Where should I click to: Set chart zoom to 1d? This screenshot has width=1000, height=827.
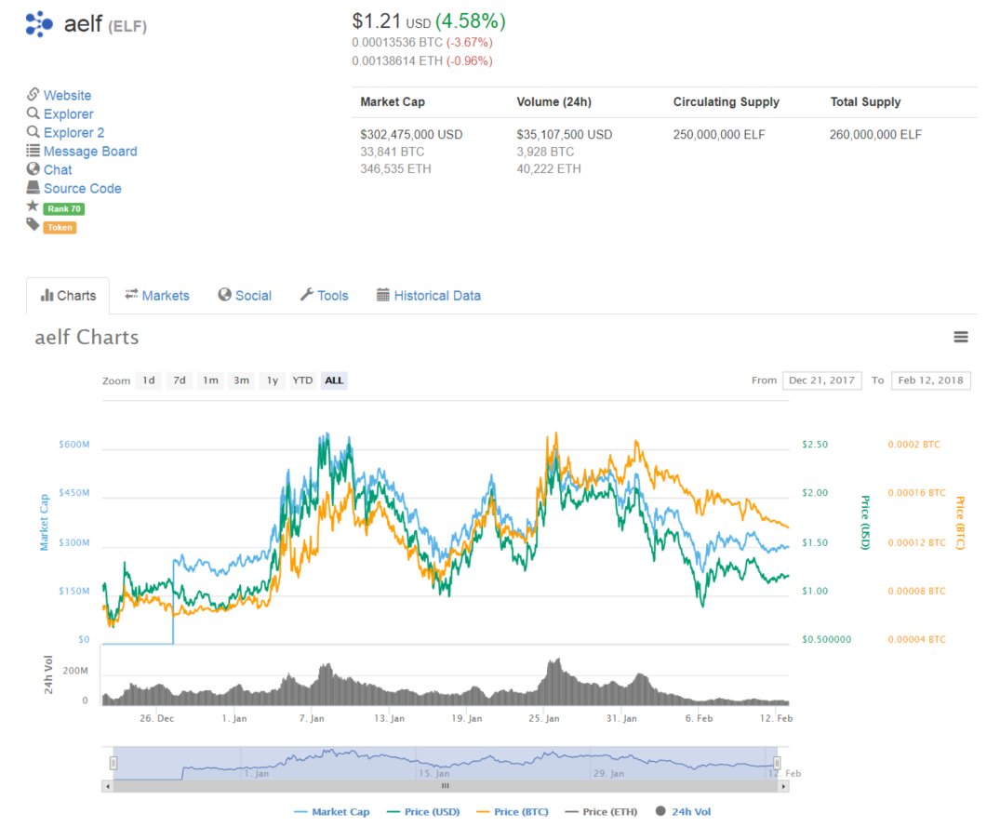click(148, 380)
